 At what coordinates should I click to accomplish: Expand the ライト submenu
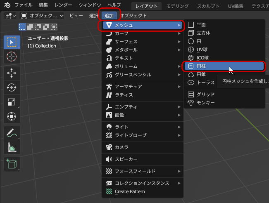[x=142, y=127]
